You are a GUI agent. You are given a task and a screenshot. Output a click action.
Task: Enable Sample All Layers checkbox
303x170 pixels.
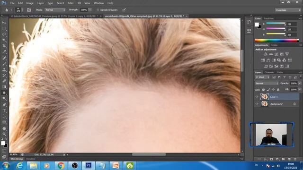[x=98, y=10]
